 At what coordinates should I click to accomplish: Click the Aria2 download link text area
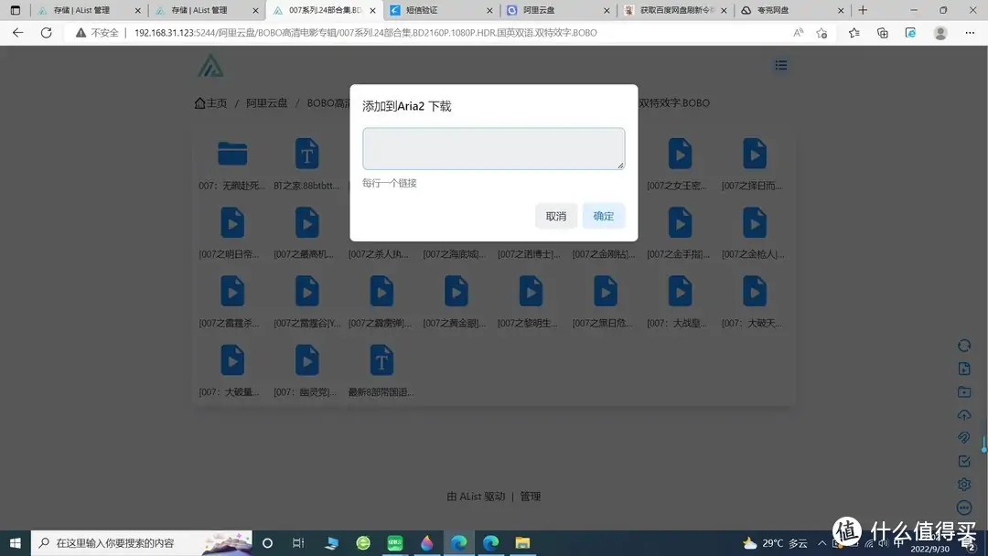pos(493,147)
